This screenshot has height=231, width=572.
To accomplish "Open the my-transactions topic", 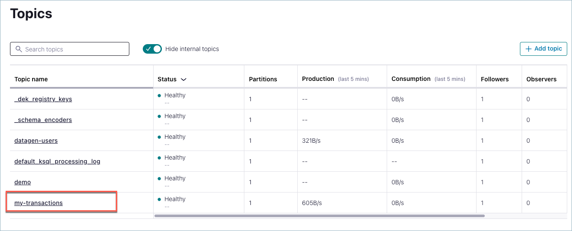I will (39, 203).
